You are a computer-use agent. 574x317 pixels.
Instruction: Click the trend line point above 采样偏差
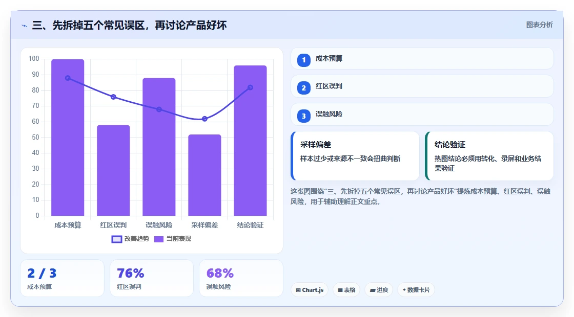(x=204, y=119)
